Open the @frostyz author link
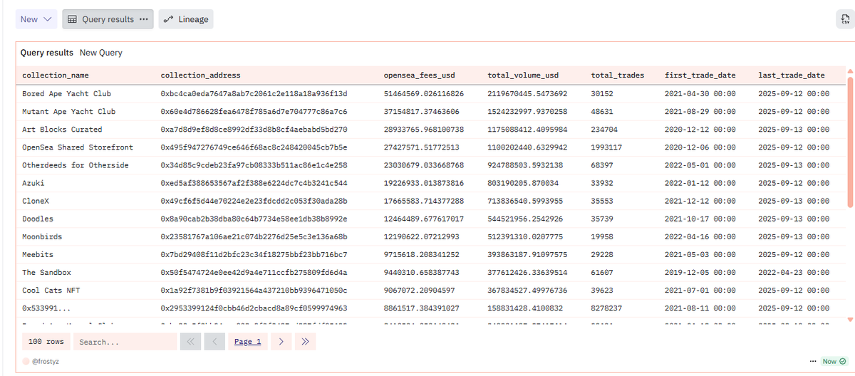 (x=44, y=362)
